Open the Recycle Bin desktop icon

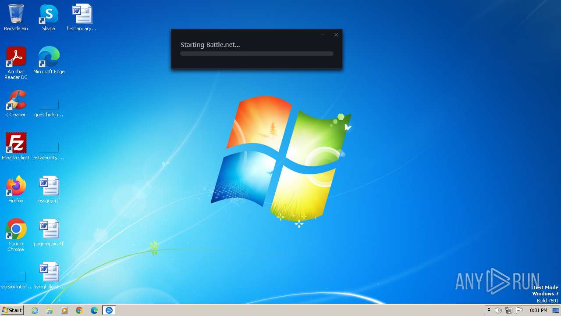tap(16, 18)
